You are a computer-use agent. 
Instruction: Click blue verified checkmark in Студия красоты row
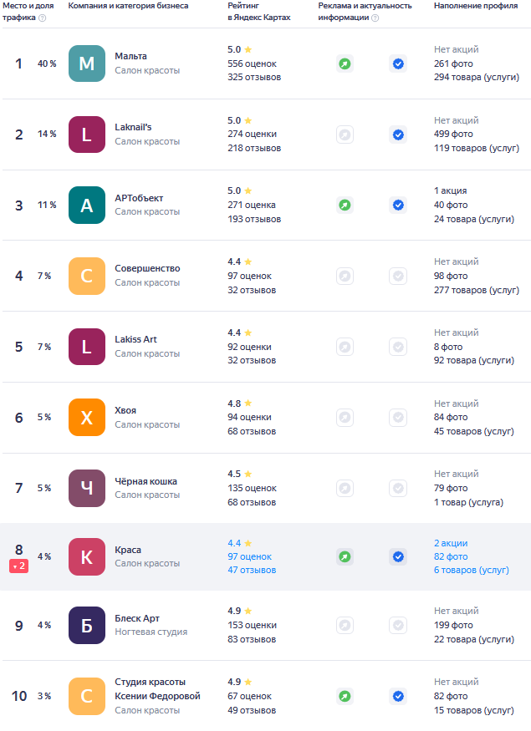[x=398, y=696]
